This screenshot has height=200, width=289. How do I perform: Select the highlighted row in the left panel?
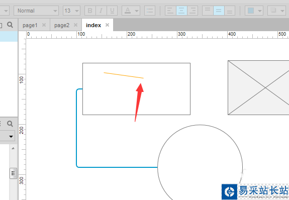click(9, 36)
